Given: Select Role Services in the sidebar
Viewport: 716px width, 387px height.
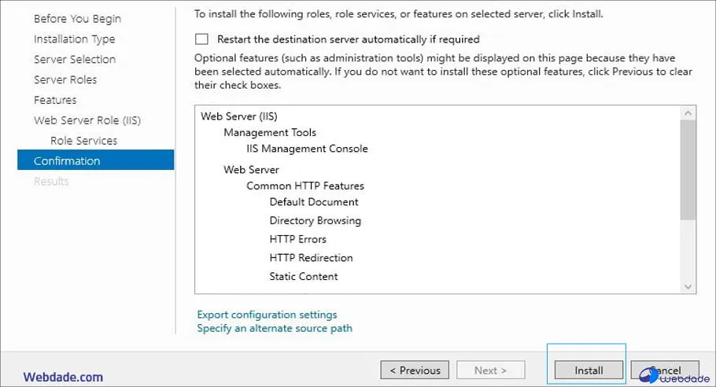Looking at the screenshot, I should tap(83, 141).
